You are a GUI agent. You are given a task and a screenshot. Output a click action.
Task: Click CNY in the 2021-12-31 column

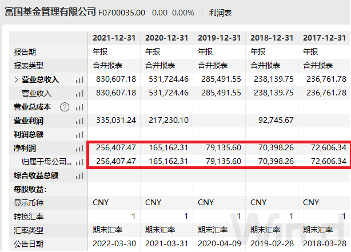coord(101,202)
